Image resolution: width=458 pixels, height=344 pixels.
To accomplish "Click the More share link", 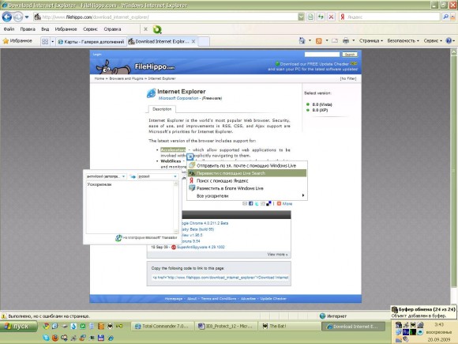I will [x=287, y=203].
